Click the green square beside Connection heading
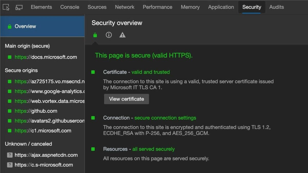Viewport: 308px width, 173px height. click(93, 118)
